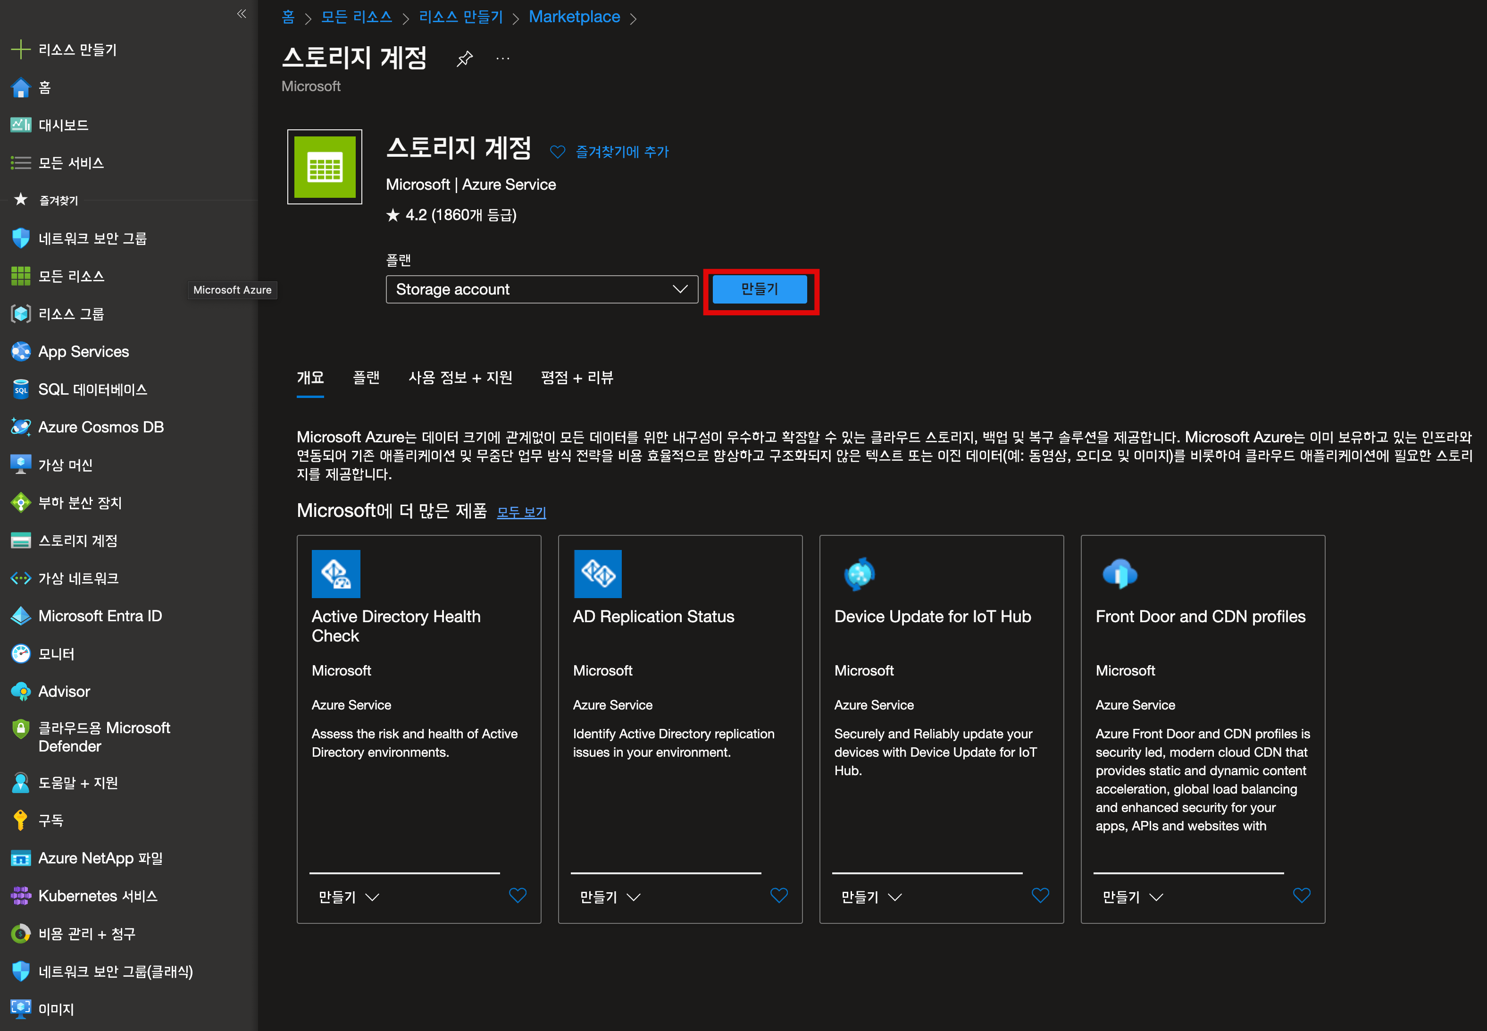Pin the 스토리지 계정 page with pin icon
Screen dimensions: 1487x1031
tap(465, 59)
